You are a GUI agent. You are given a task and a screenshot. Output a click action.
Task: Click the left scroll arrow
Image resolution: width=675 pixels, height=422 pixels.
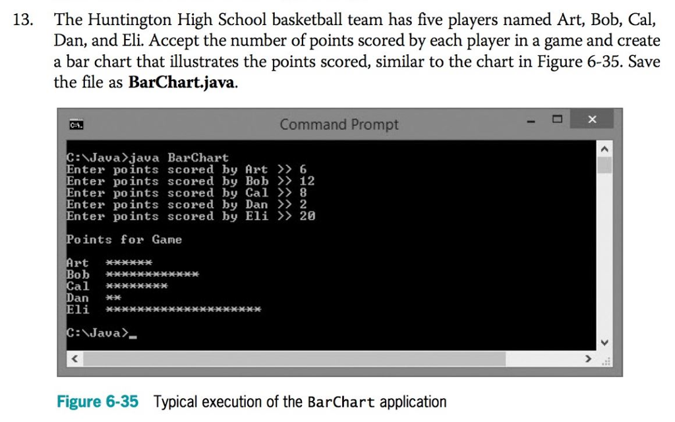pyautogui.click(x=74, y=359)
